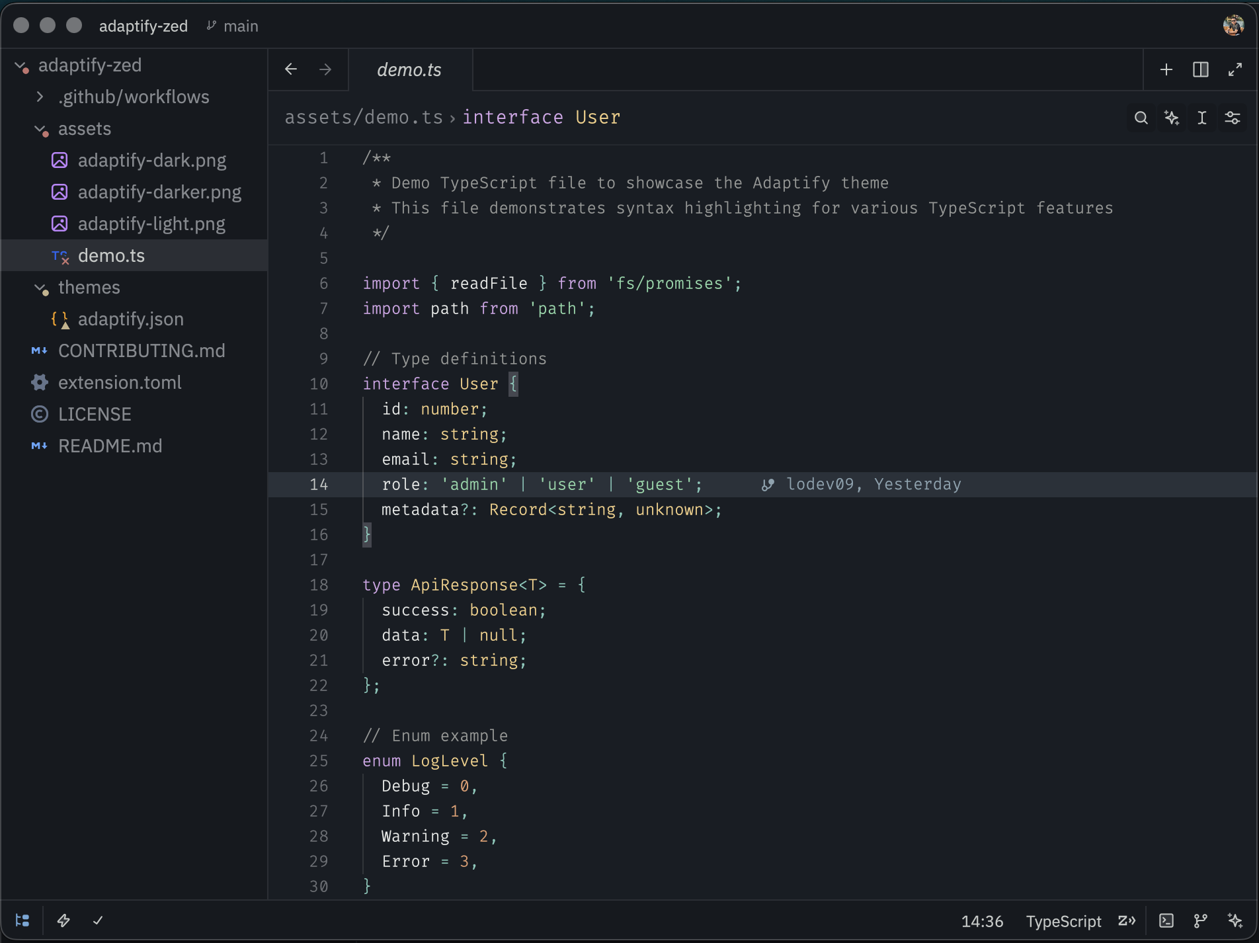Open the LICENSE file
Image resolution: width=1259 pixels, height=943 pixels.
(x=134, y=415)
